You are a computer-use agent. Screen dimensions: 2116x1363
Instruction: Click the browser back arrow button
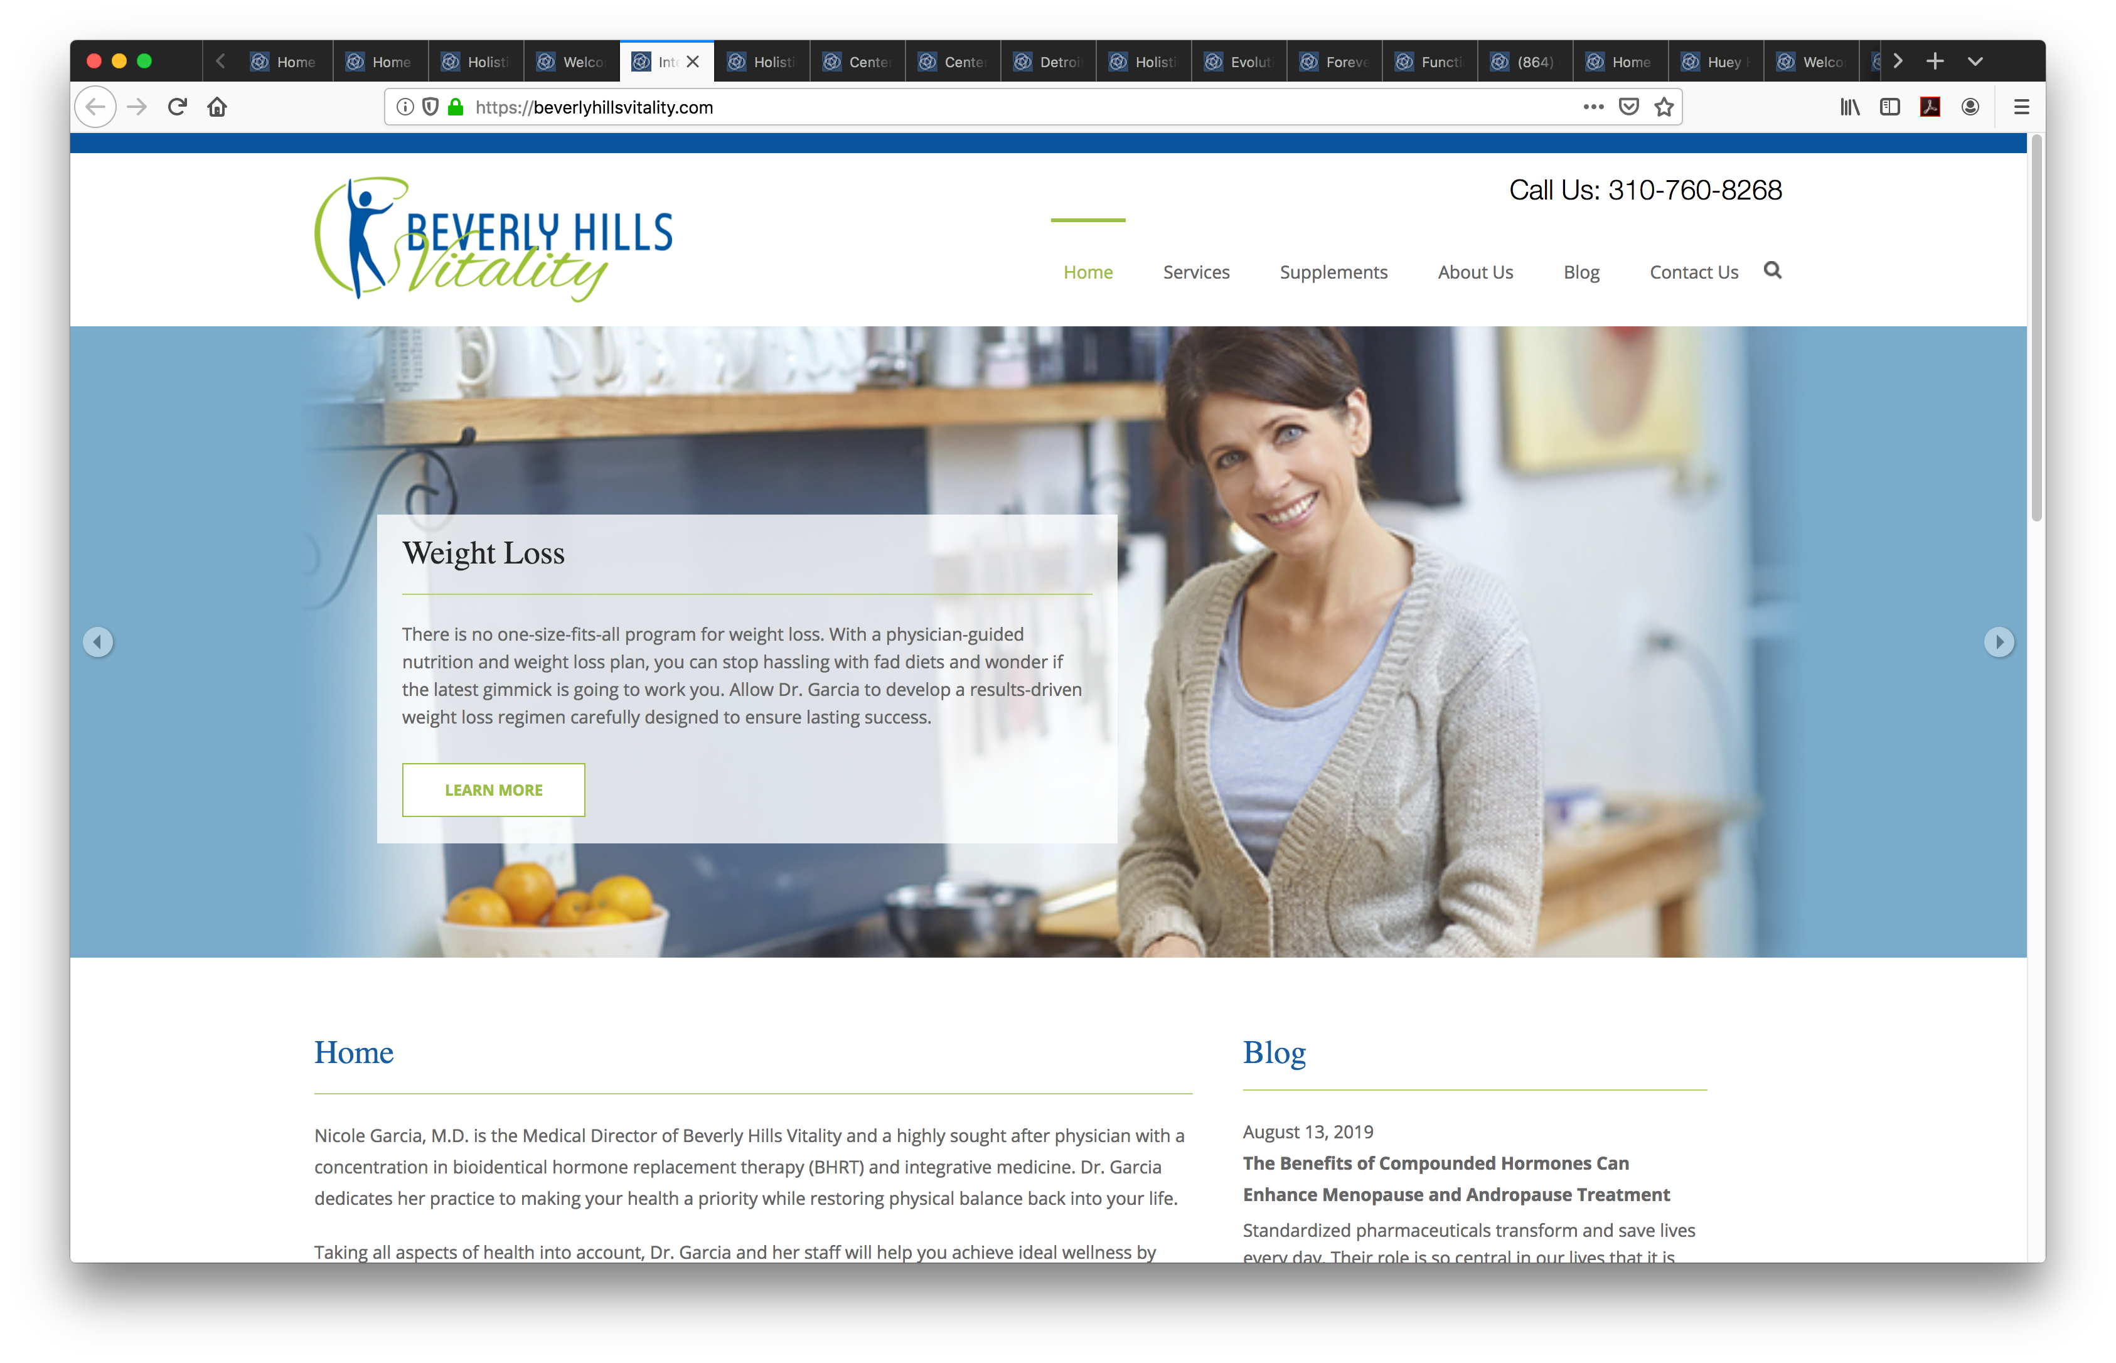pos(95,107)
